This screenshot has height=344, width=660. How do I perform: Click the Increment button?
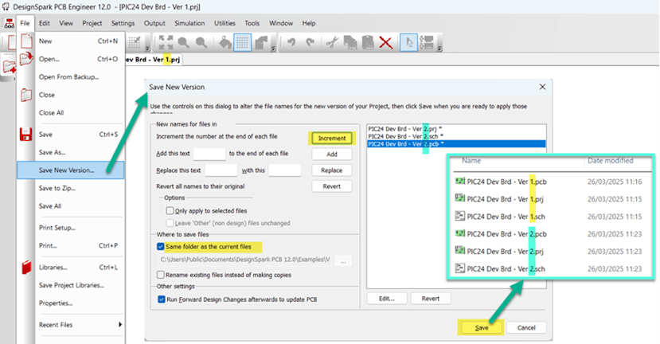[332, 138]
